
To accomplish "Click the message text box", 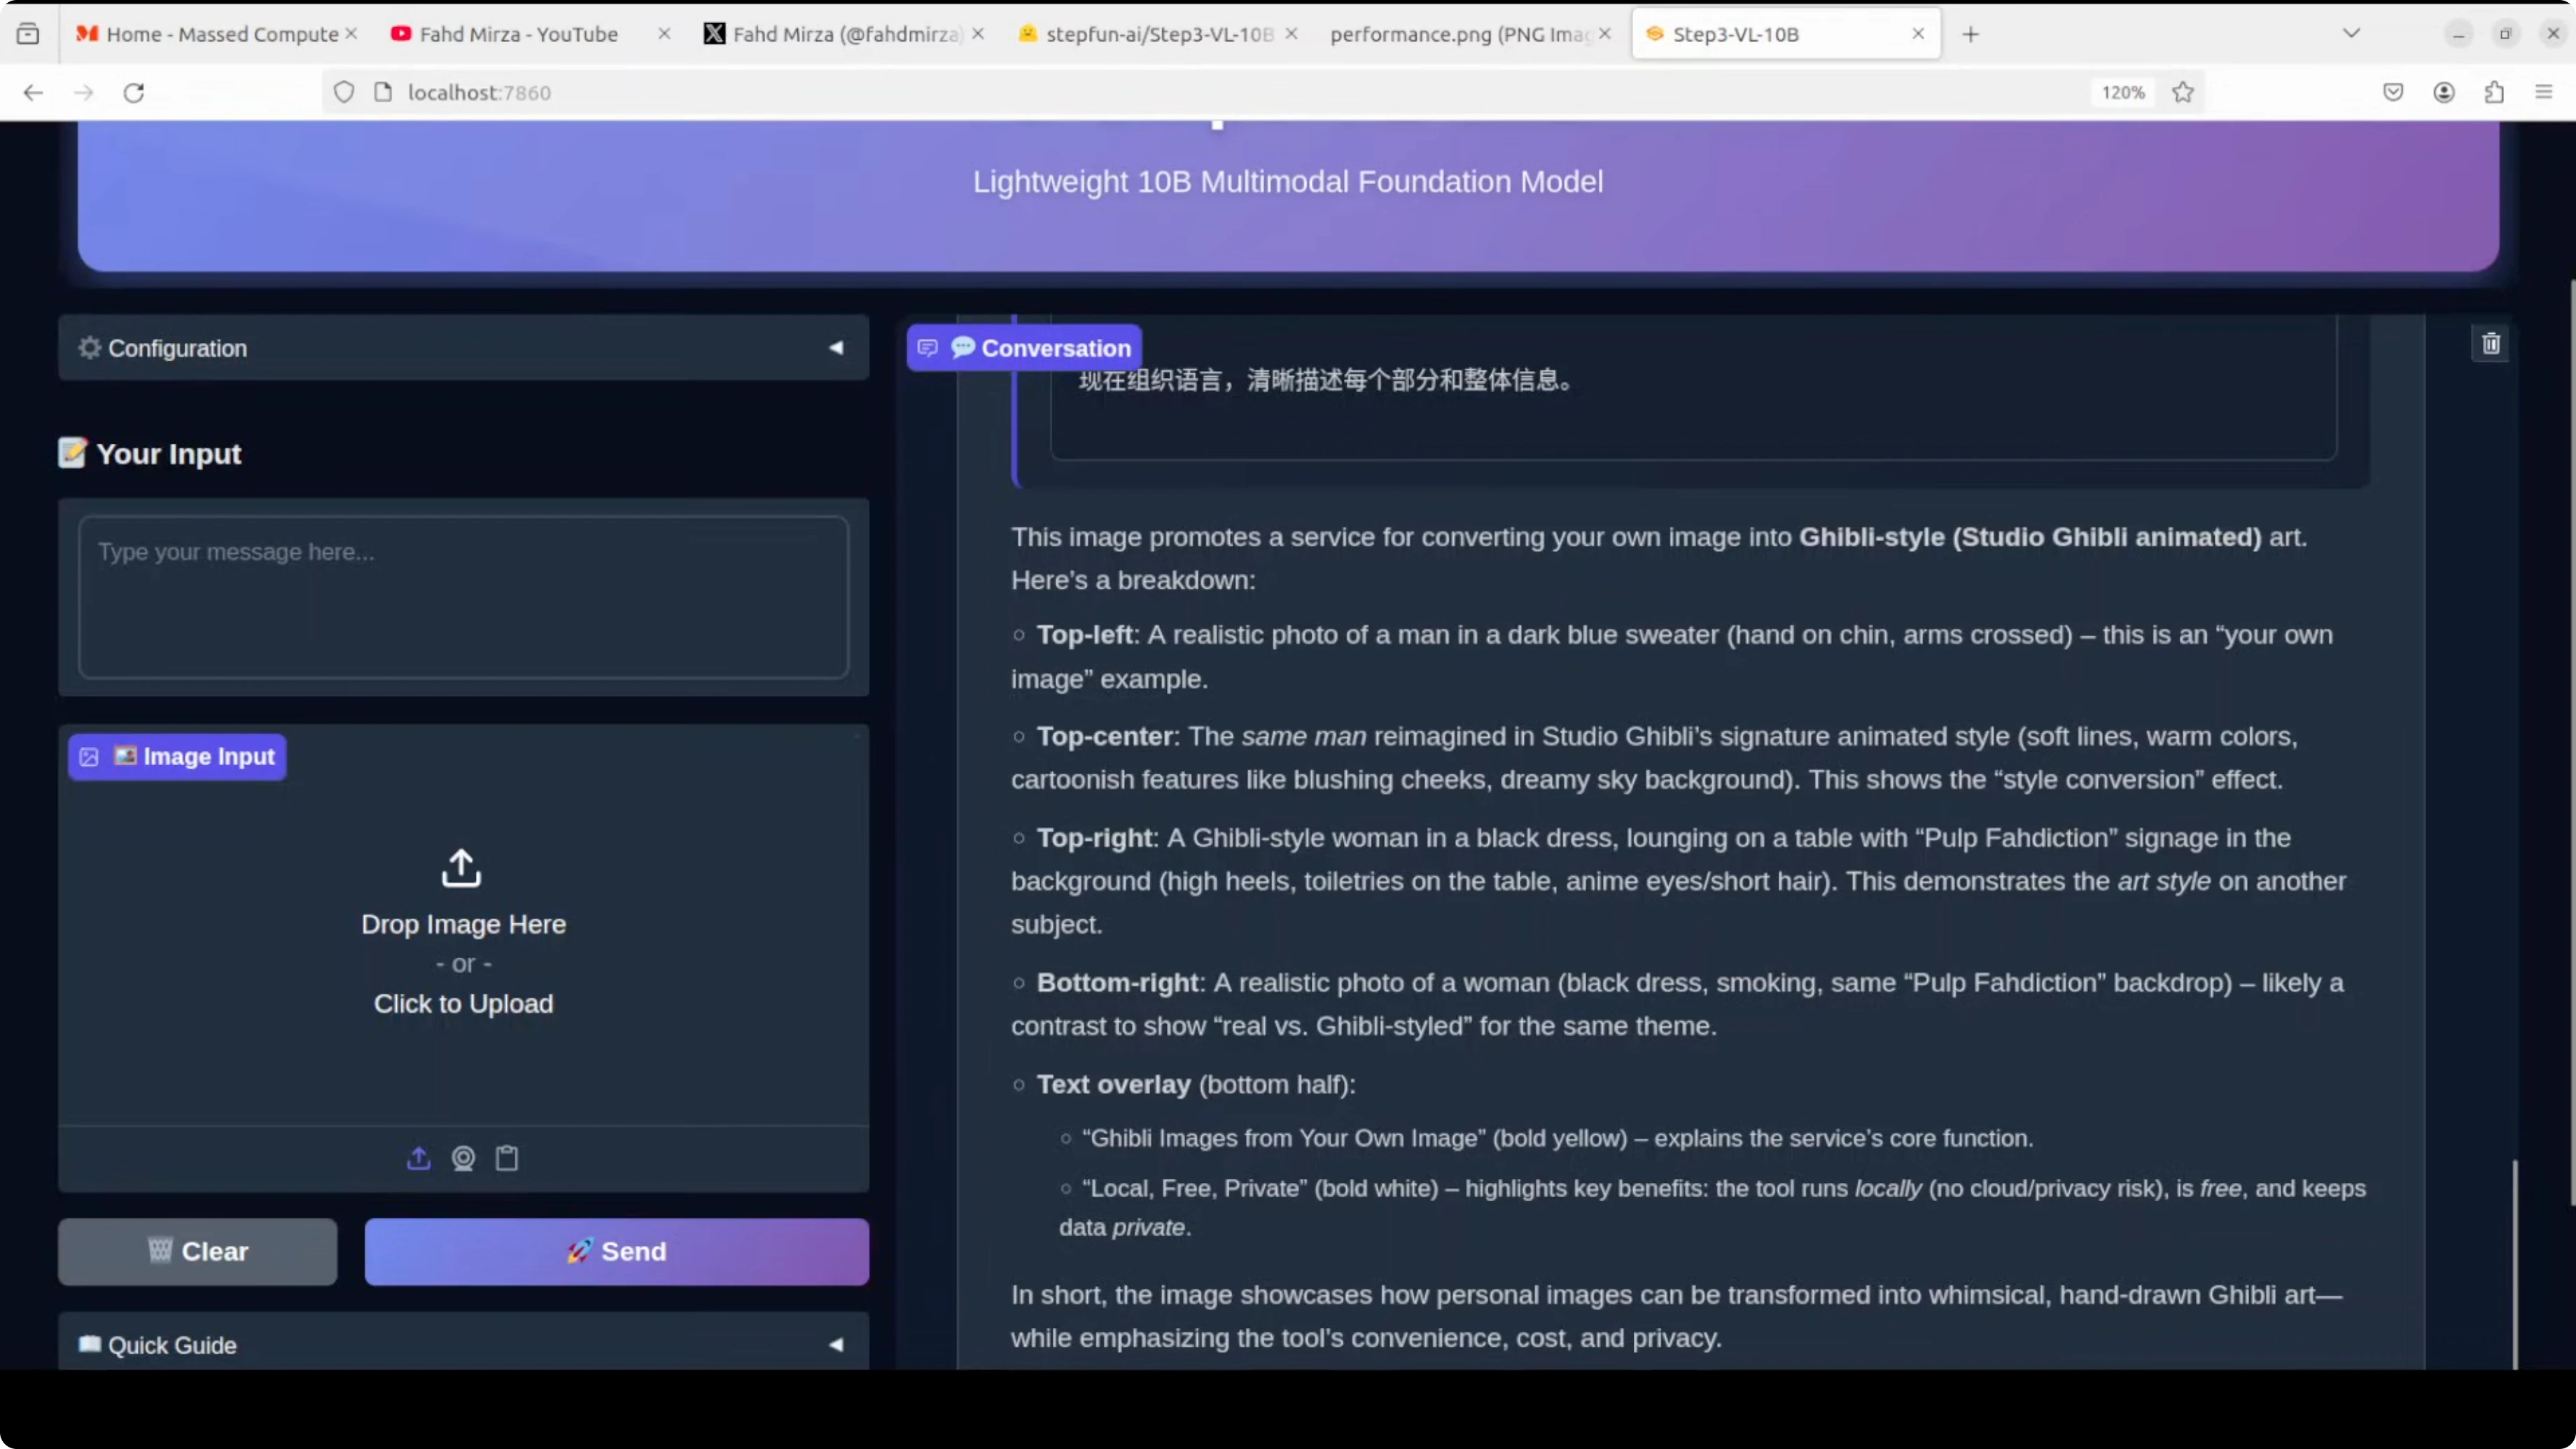I will click(x=463, y=597).
